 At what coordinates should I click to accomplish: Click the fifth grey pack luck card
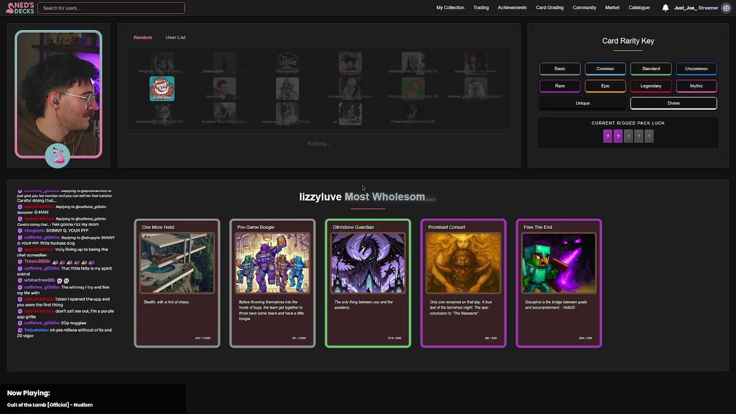649,136
